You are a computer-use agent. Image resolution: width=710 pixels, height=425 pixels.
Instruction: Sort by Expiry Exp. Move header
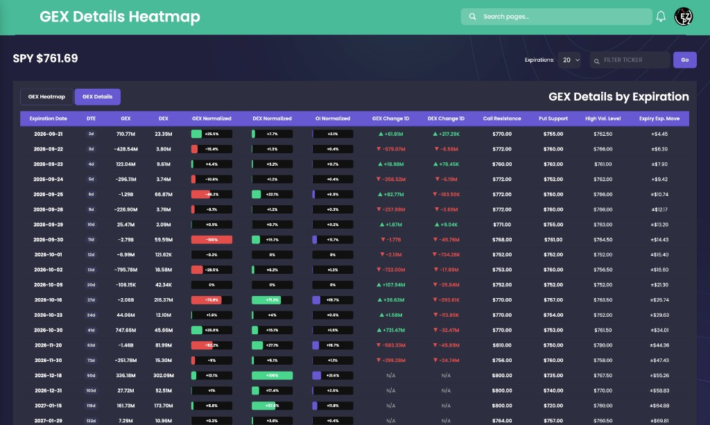[x=659, y=119]
